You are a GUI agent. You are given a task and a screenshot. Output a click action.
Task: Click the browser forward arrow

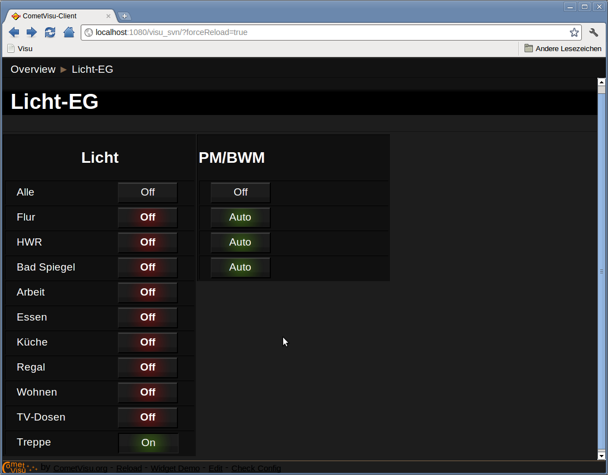(32, 33)
